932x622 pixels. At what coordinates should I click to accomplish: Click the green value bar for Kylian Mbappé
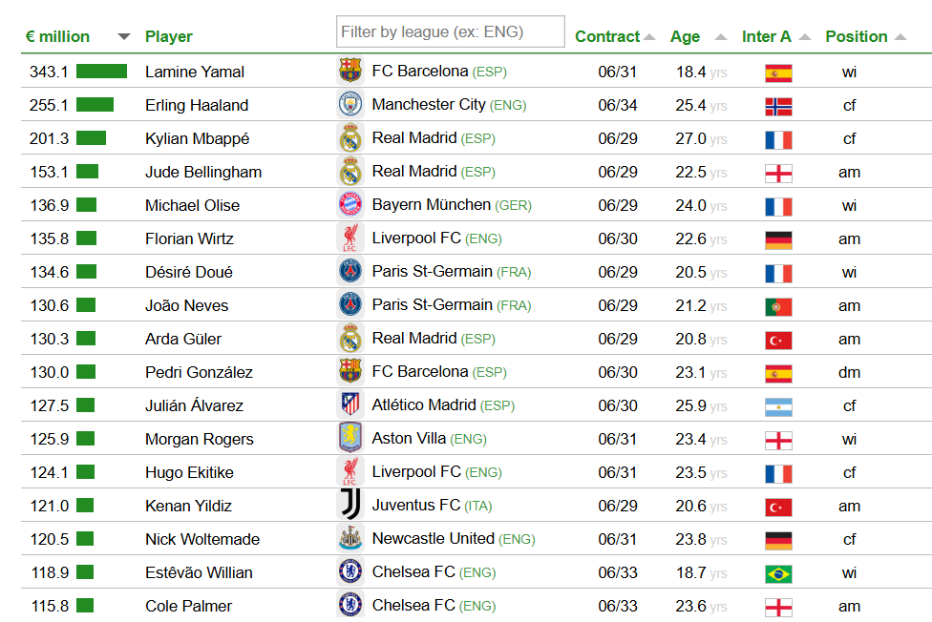tap(91, 138)
